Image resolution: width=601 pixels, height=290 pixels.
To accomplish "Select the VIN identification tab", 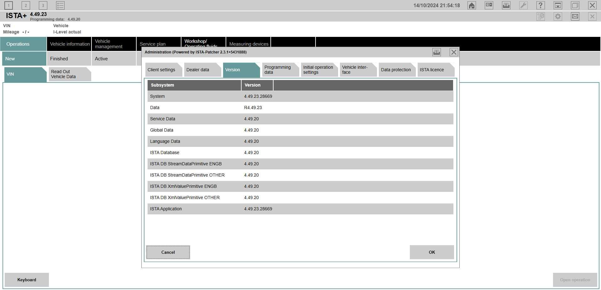I will click(25, 74).
